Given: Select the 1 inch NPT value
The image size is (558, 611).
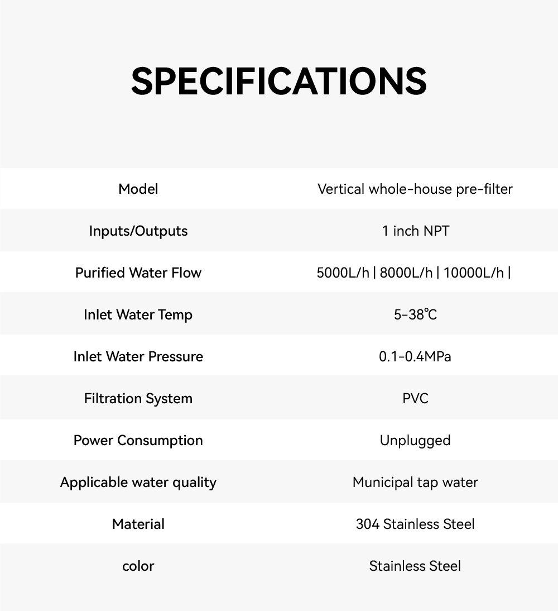Looking at the screenshot, I should 415,231.
